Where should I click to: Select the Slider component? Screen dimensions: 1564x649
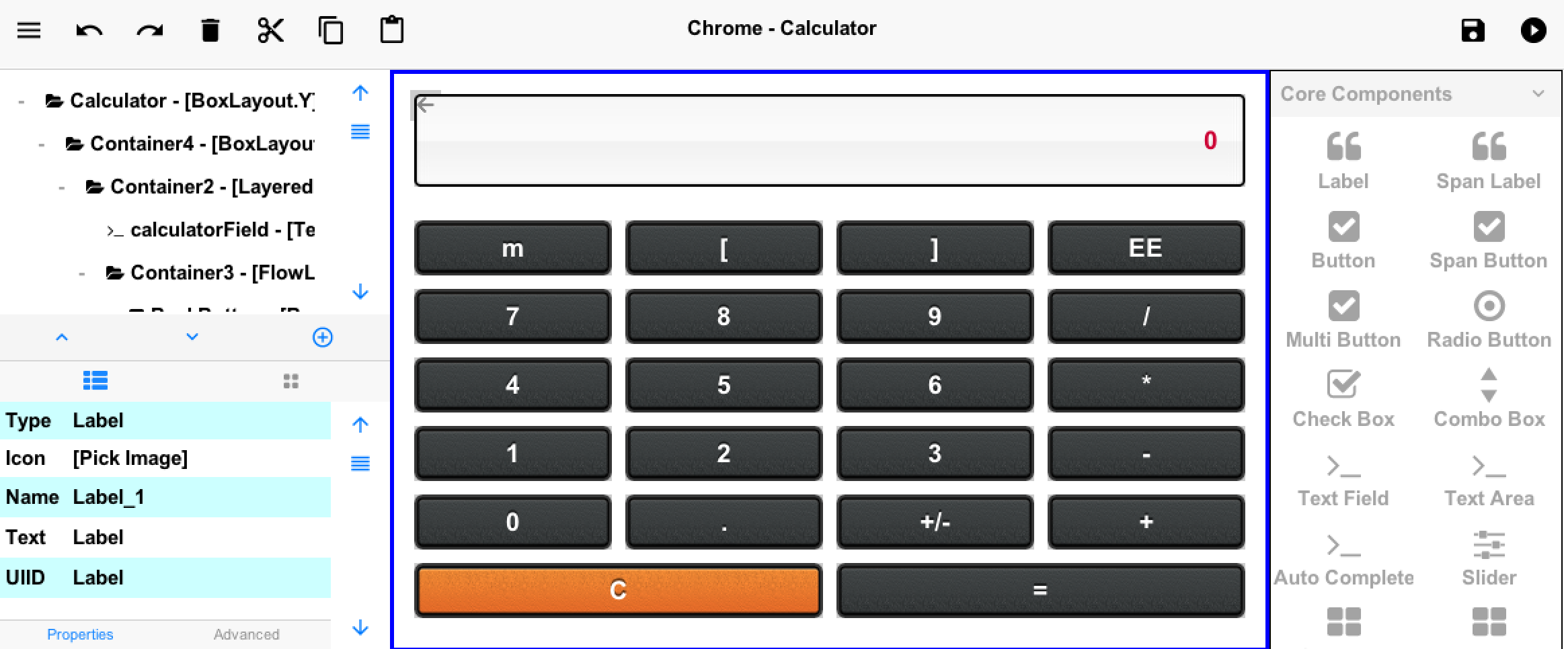[1489, 558]
